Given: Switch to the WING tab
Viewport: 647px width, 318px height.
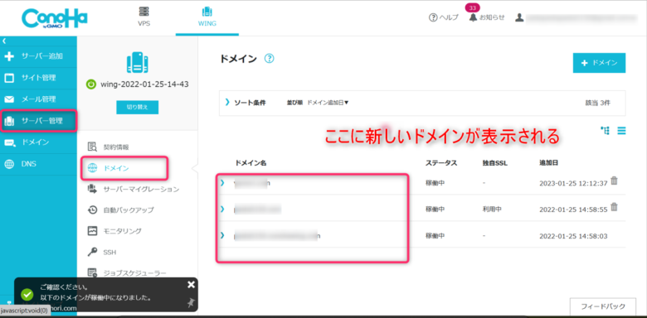Looking at the screenshot, I should (x=207, y=17).
